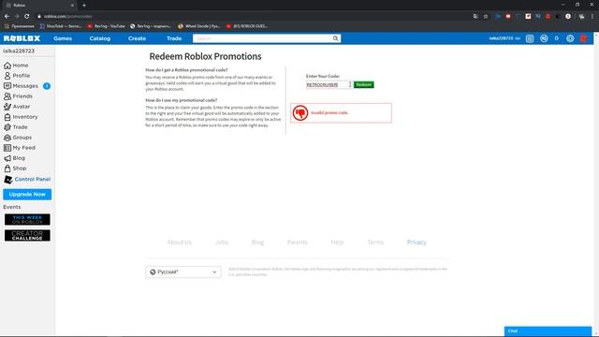Click the header search field

[x=262, y=38]
